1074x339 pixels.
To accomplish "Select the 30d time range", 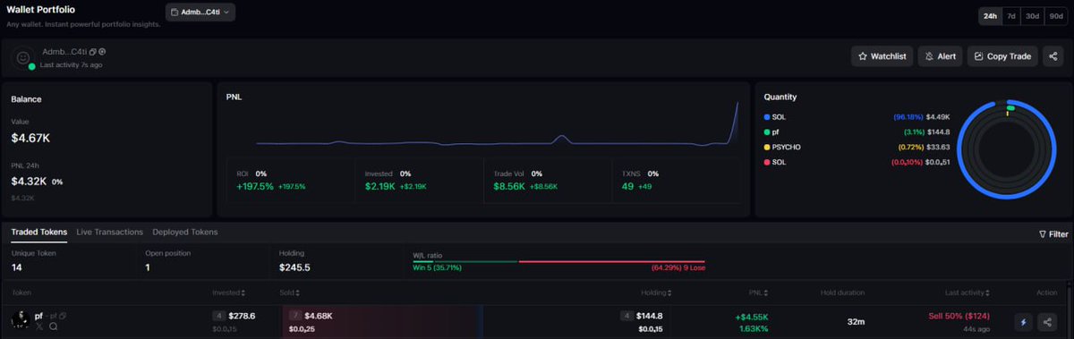I will [1032, 16].
